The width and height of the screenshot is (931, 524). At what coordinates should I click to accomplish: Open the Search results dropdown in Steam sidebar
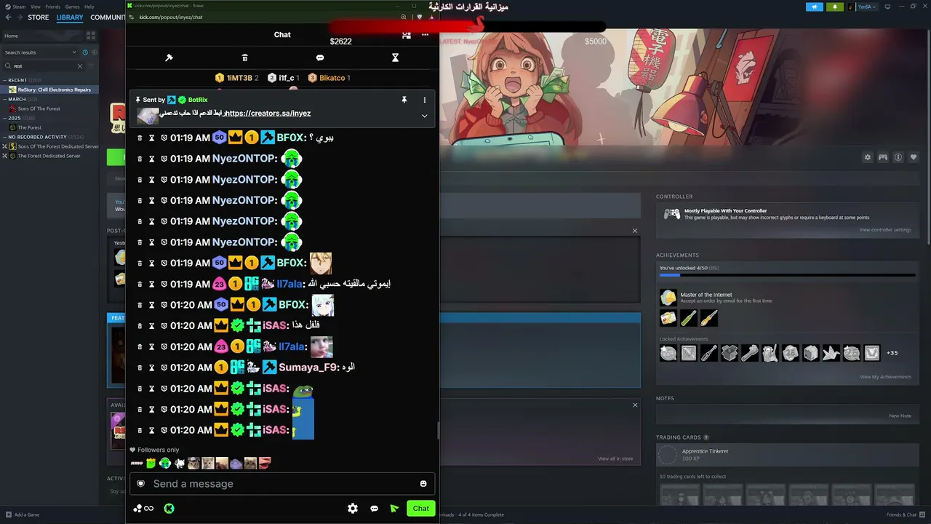pos(40,52)
